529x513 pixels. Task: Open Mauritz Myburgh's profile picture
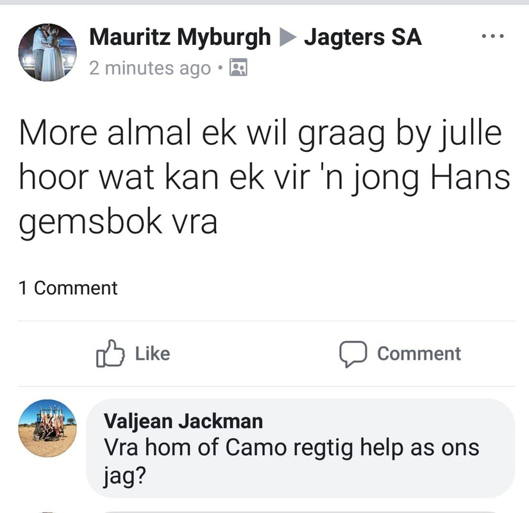47,53
